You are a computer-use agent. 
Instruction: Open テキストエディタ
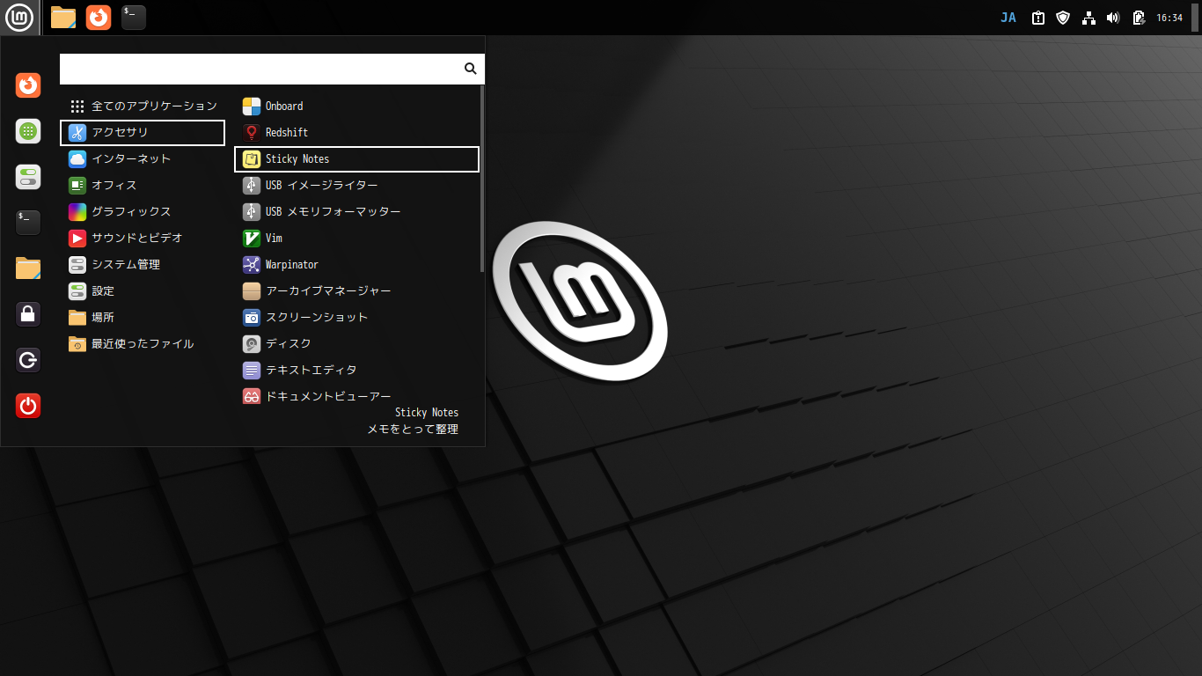pyautogui.click(x=356, y=371)
